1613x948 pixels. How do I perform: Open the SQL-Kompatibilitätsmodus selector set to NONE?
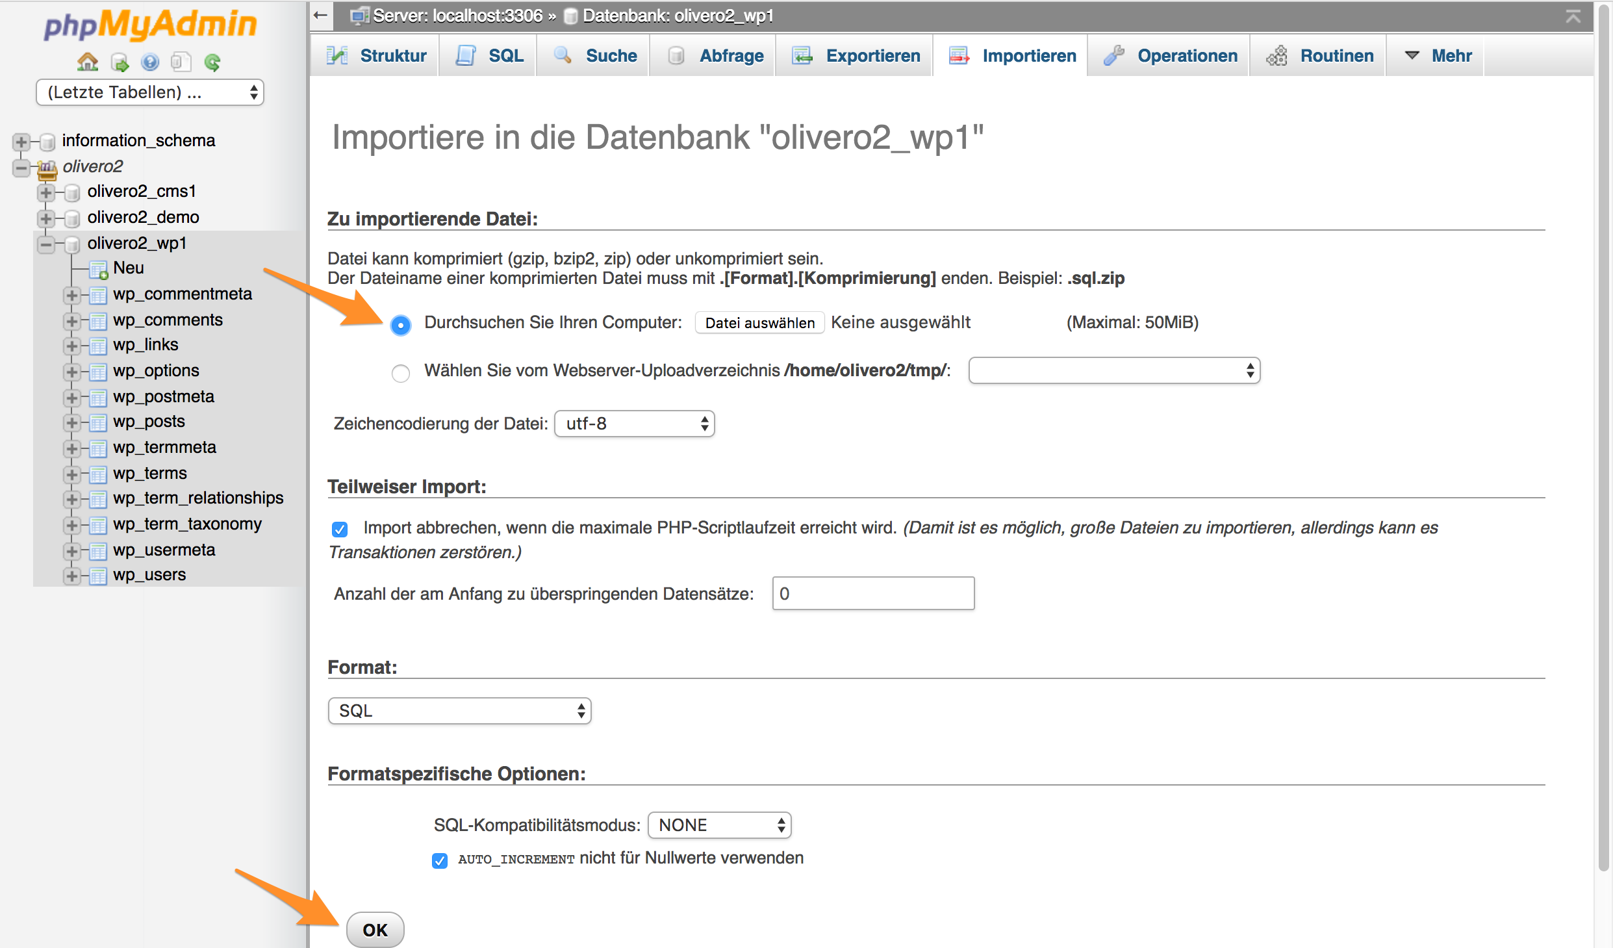(718, 825)
